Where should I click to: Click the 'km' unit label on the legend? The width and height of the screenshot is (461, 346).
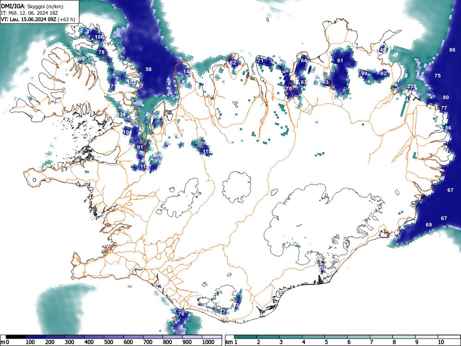click(229, 342)
